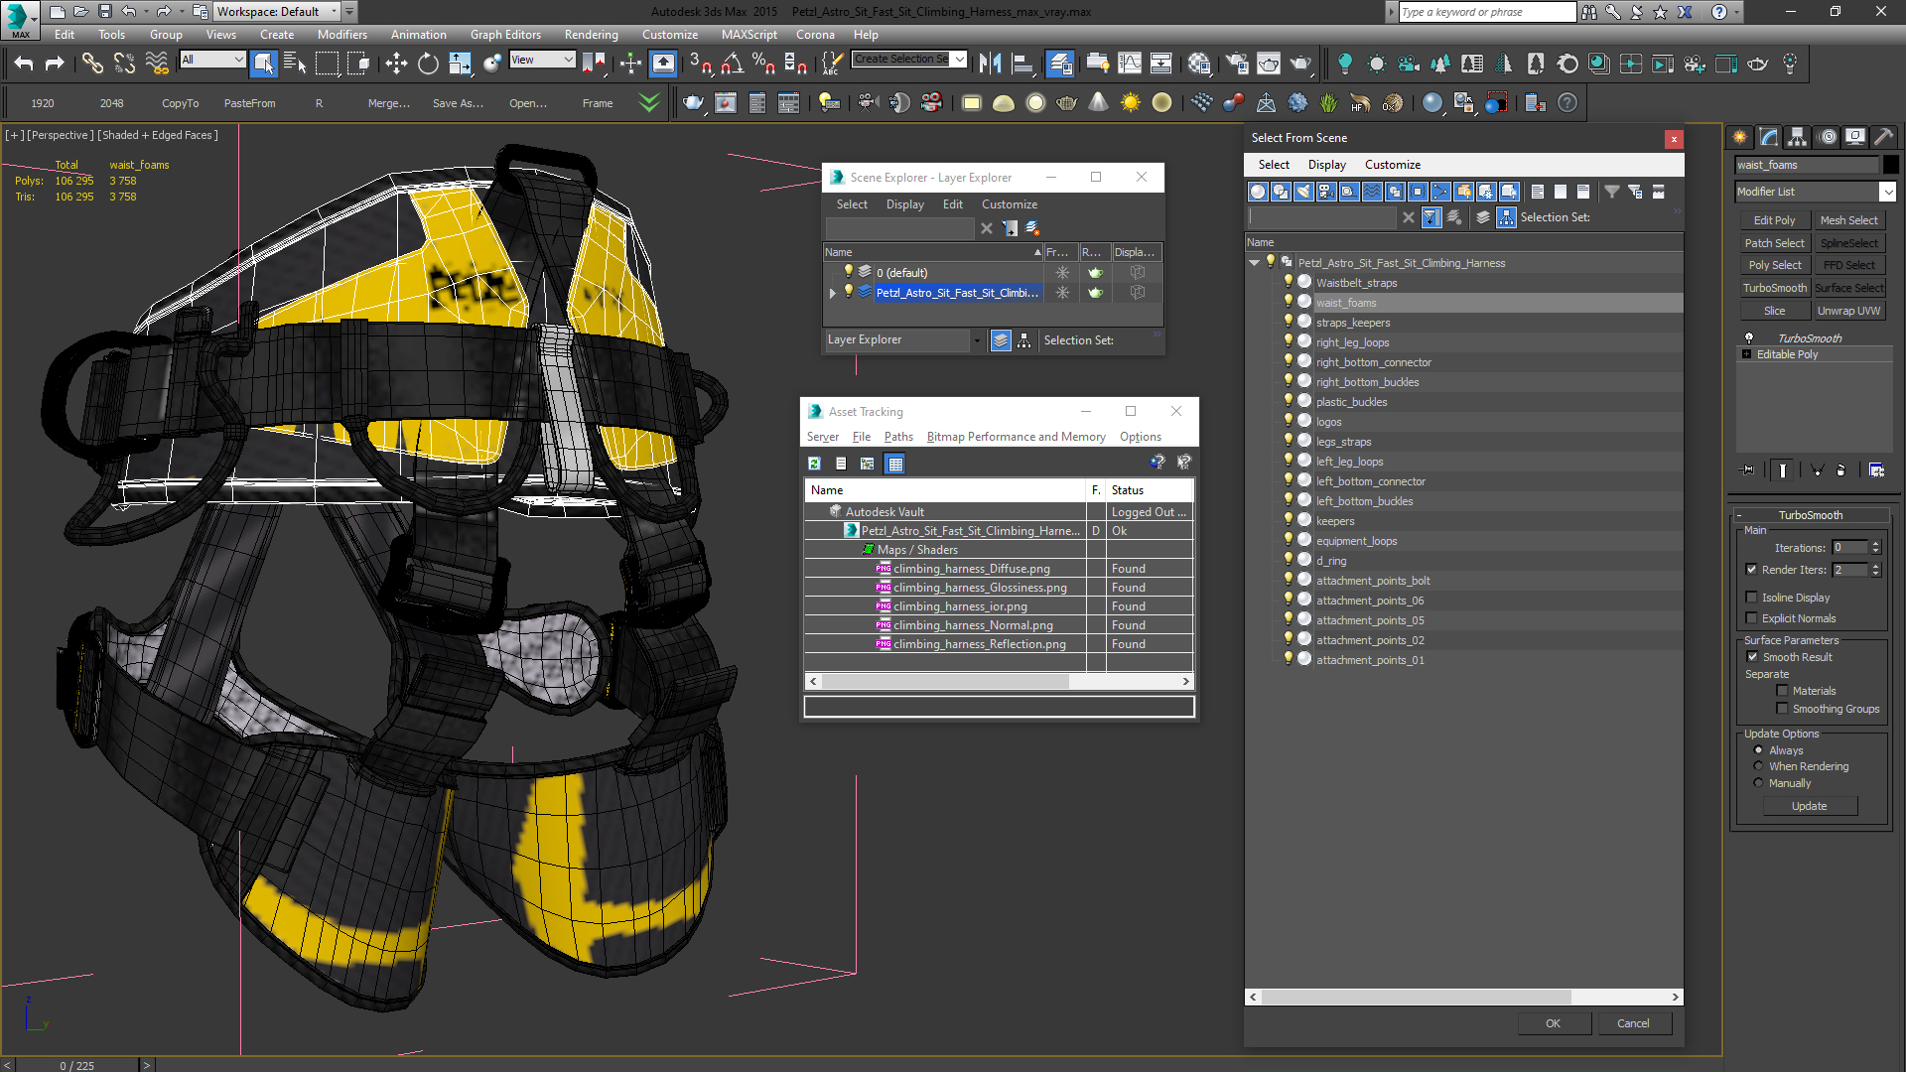Click the black object color swatch
The height and width of the screenshot is (1072, 1906).
click(x=1891, y=165)
